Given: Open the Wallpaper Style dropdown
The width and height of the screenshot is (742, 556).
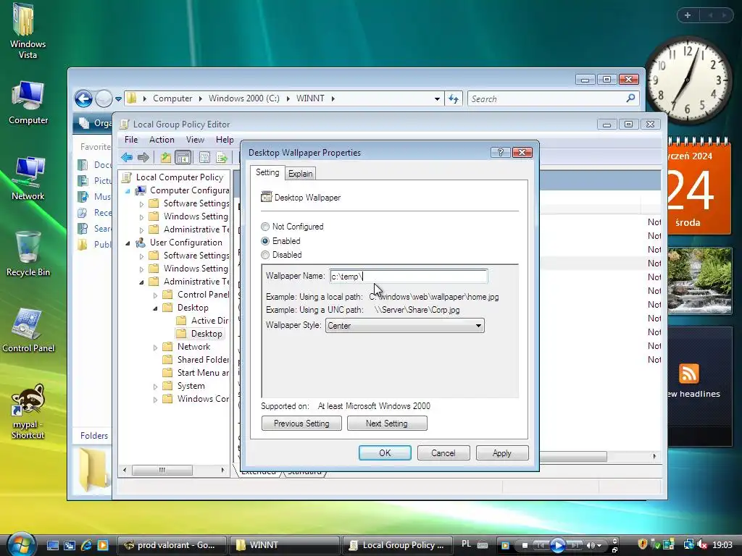Looking at the screenshot, I should point(404,325).
